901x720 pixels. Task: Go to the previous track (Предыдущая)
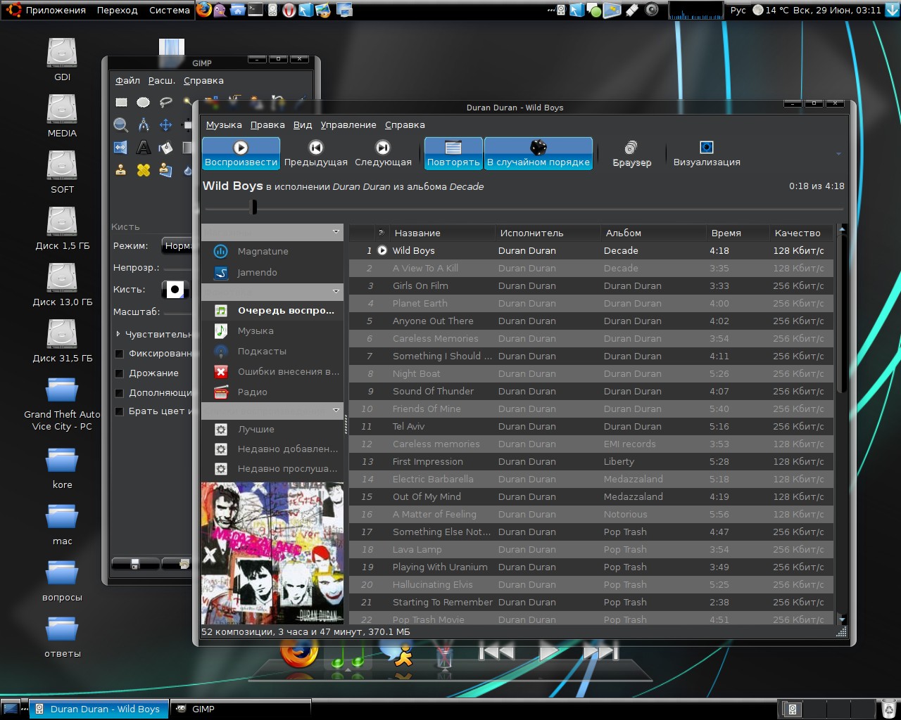[x=316, y=153]
